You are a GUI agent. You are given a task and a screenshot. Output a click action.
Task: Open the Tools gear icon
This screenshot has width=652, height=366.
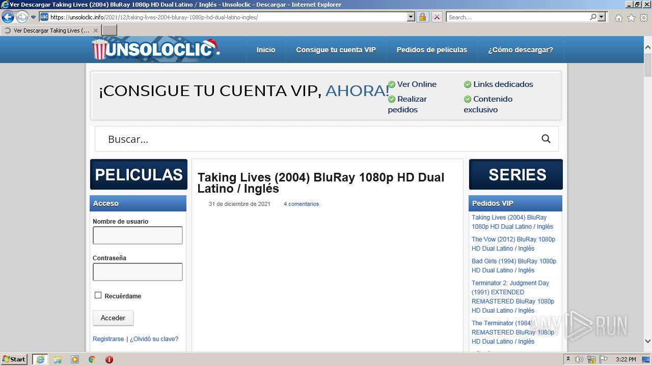644,18
